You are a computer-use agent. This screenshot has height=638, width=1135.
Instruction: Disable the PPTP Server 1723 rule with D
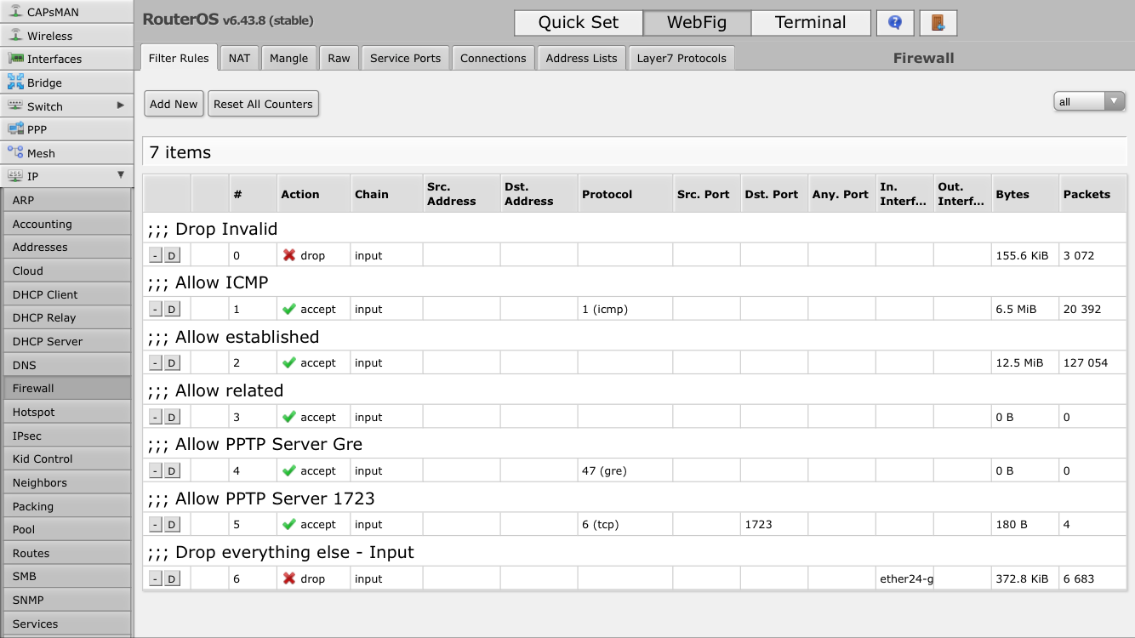coord(171,524)
